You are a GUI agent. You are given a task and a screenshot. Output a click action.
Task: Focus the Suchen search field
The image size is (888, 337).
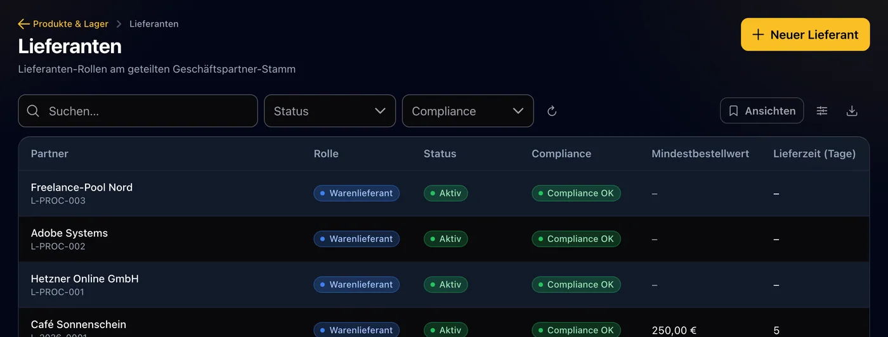[138, 111]
